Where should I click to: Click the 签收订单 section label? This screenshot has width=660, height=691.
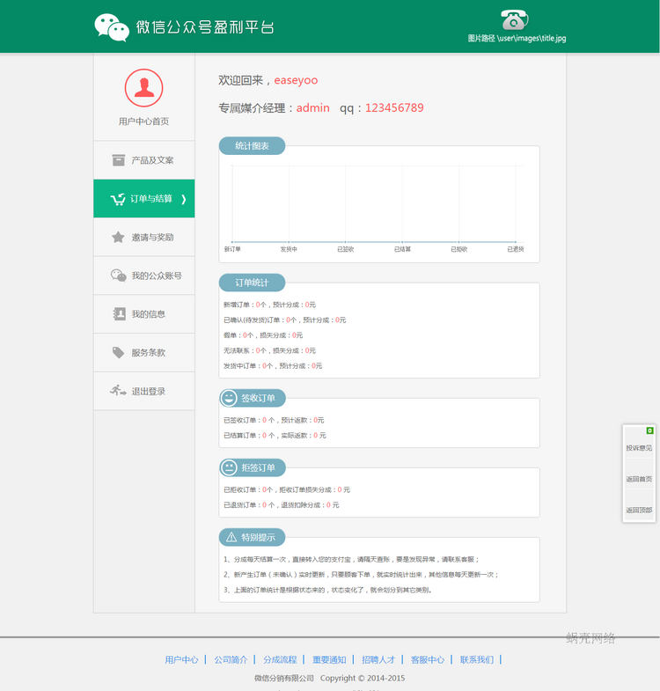[x=253, y=398]
